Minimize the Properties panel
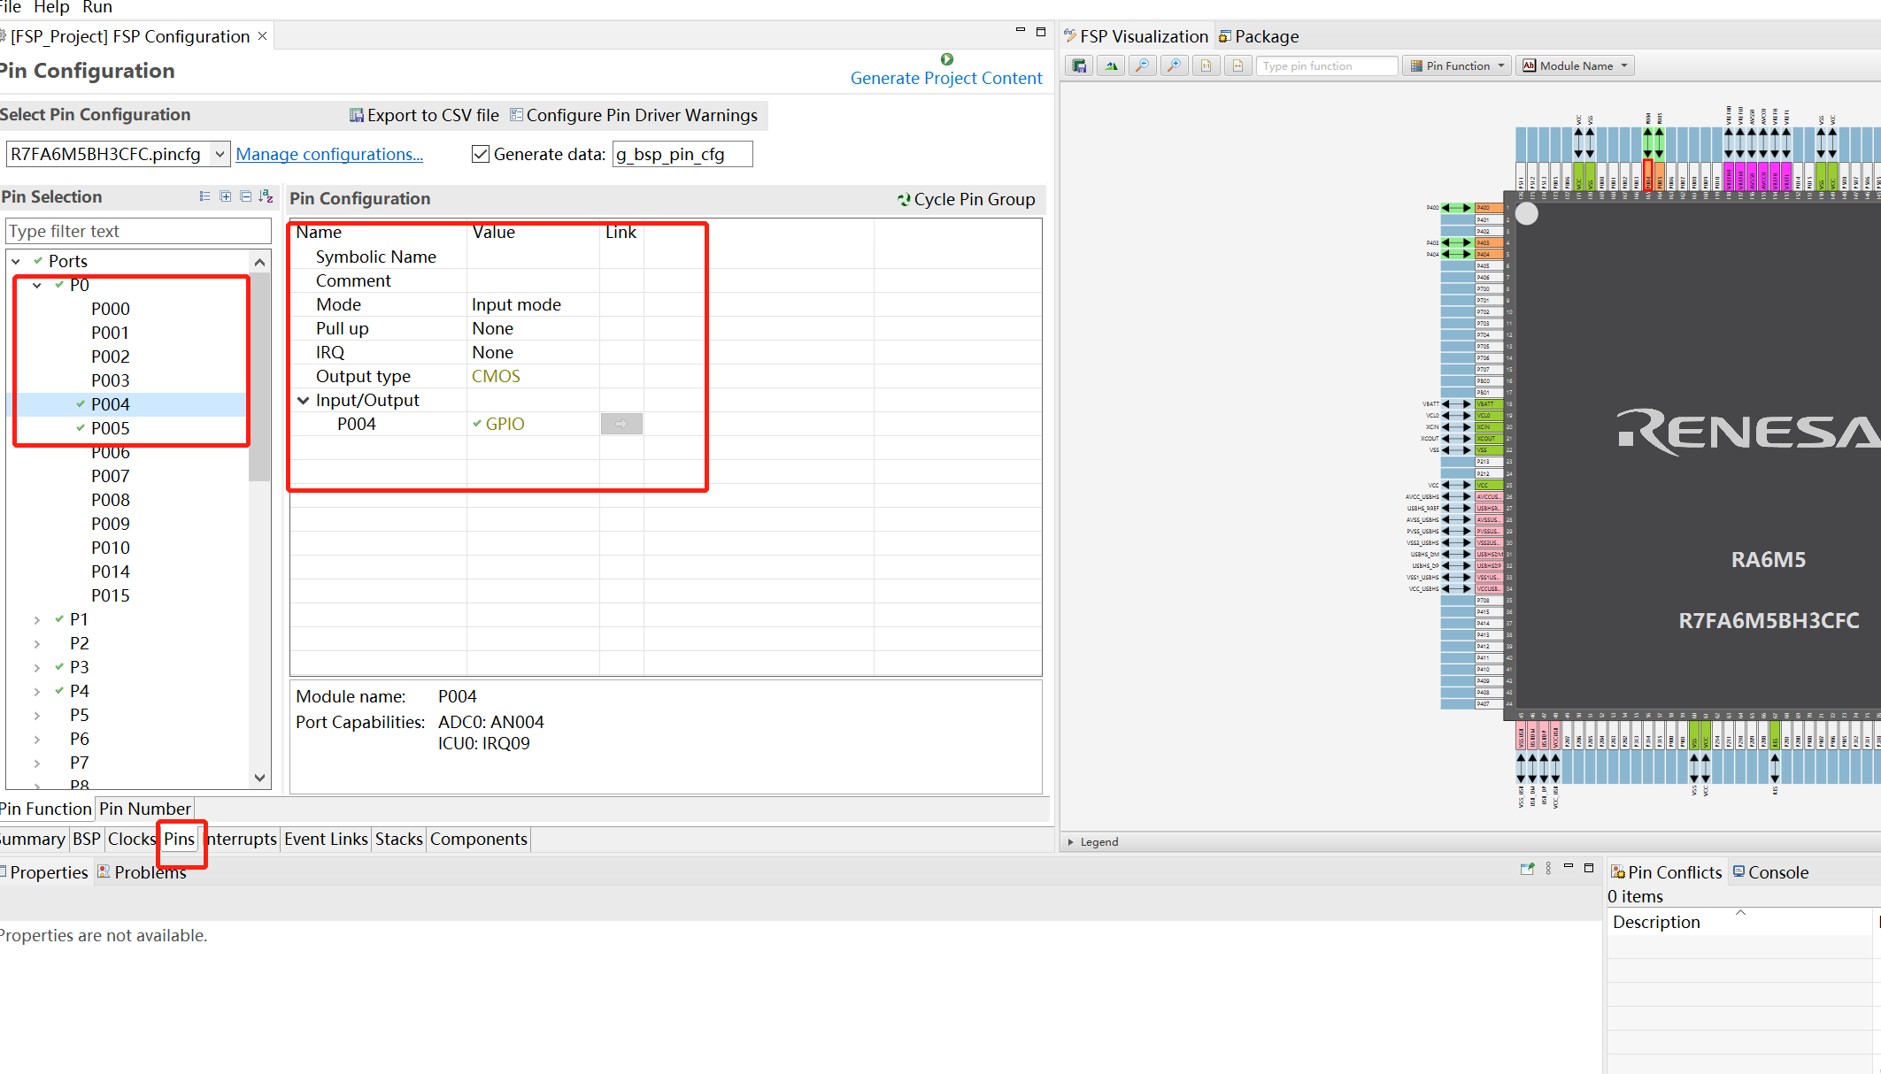Image resolution: width=1881 pixels, height=1074 pixels. point(1569,867)
